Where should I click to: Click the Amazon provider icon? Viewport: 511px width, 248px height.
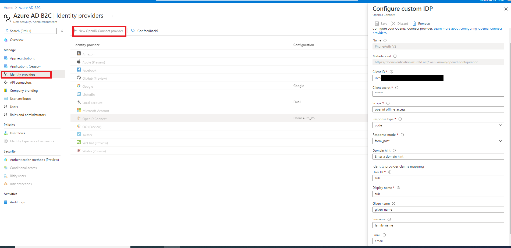tap(79, 54)
